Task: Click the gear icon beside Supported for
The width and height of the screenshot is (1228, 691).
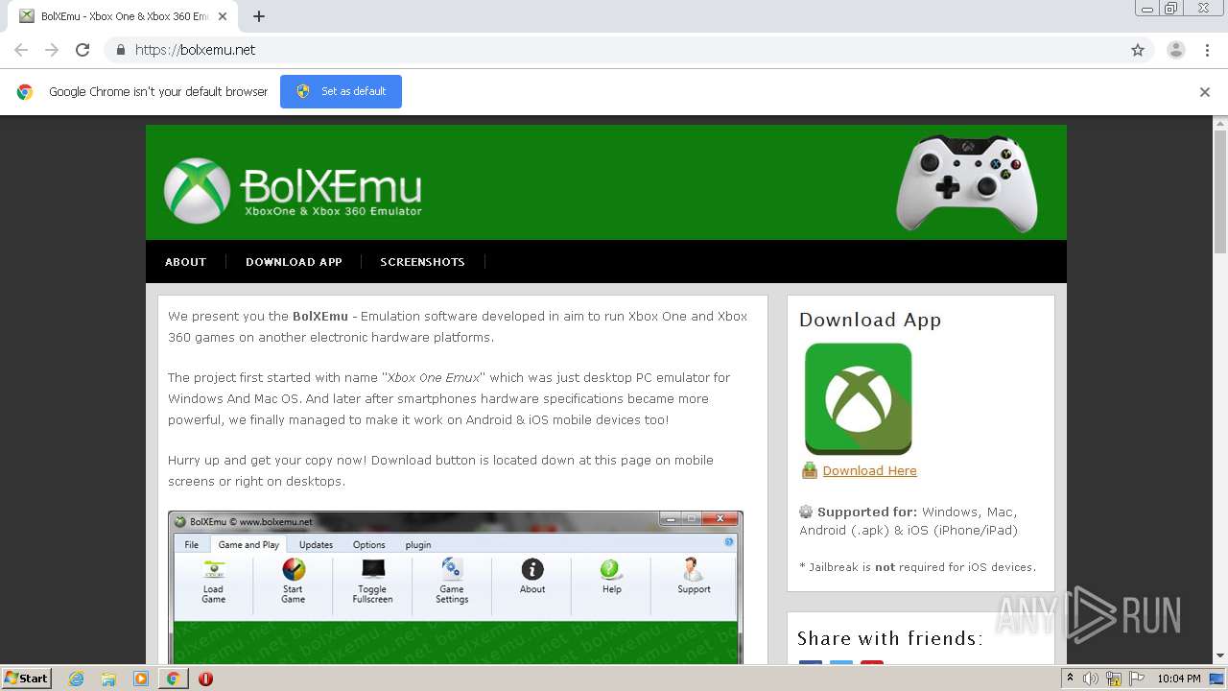Action: tap(806, 512)
